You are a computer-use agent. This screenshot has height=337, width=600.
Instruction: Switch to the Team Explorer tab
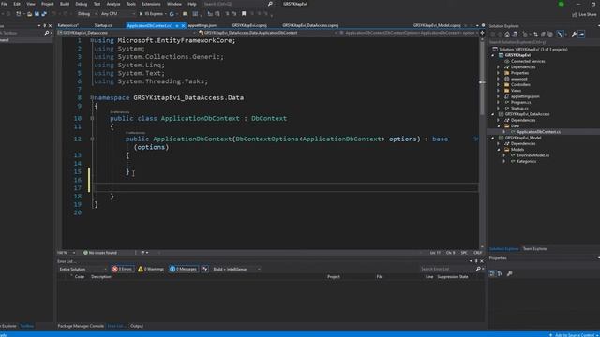tap(535, 249)
